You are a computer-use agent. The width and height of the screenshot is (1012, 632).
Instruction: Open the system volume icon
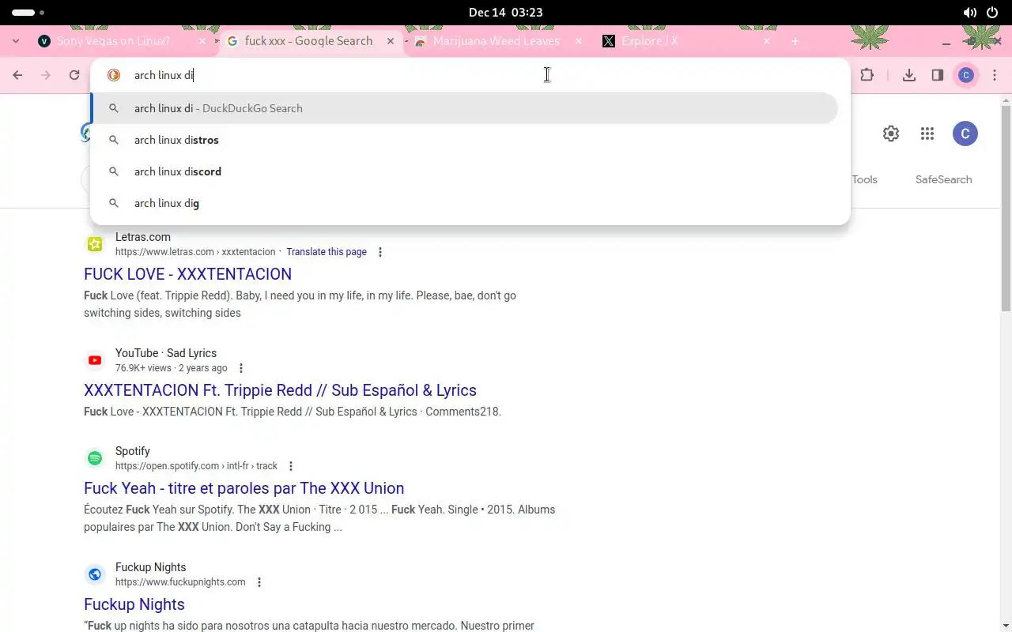[970, 13]
